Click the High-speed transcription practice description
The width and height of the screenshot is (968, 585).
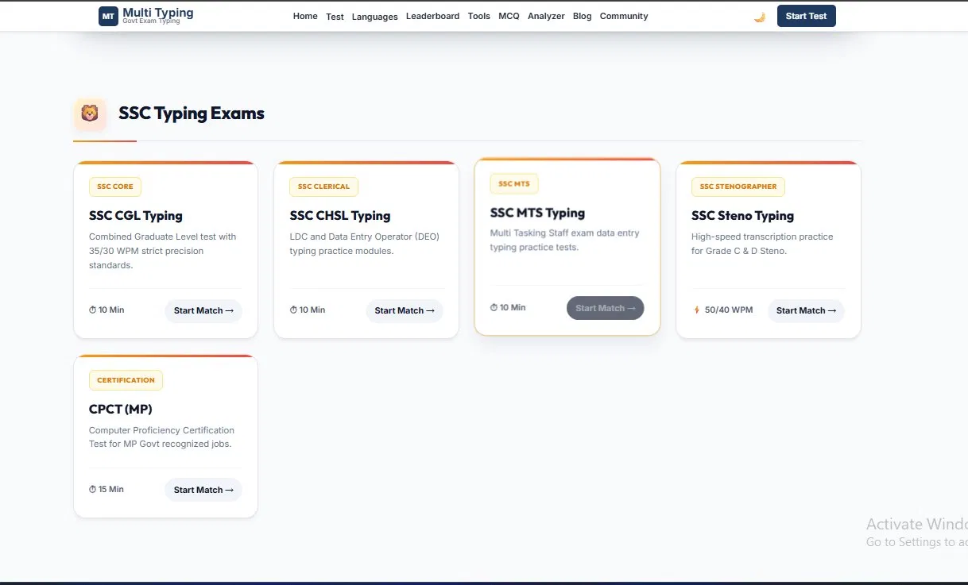762,244
